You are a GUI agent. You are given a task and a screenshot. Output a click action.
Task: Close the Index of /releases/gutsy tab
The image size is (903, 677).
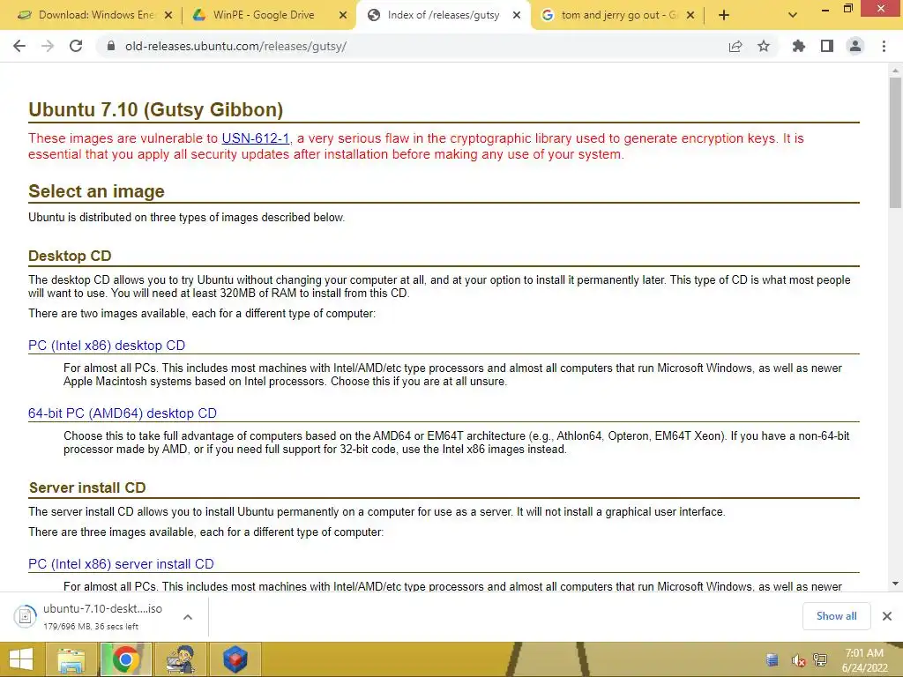[517, 15]
